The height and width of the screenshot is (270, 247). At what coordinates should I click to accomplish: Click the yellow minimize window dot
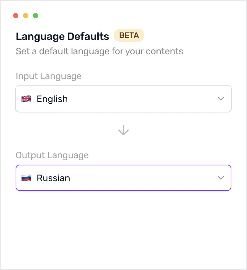[x=25, y=16]
